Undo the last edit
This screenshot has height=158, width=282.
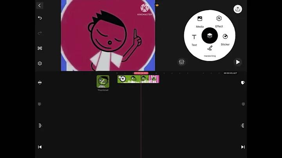tap(40, 18)
